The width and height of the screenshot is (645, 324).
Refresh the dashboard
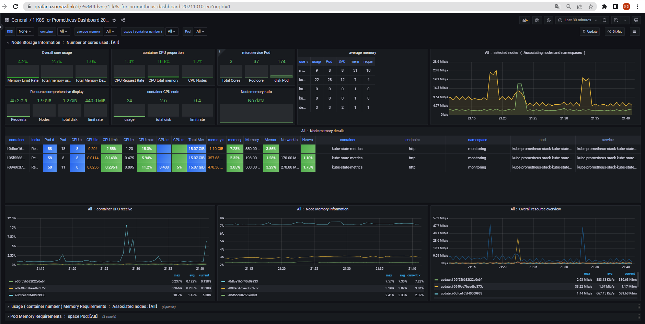[616, 20]
